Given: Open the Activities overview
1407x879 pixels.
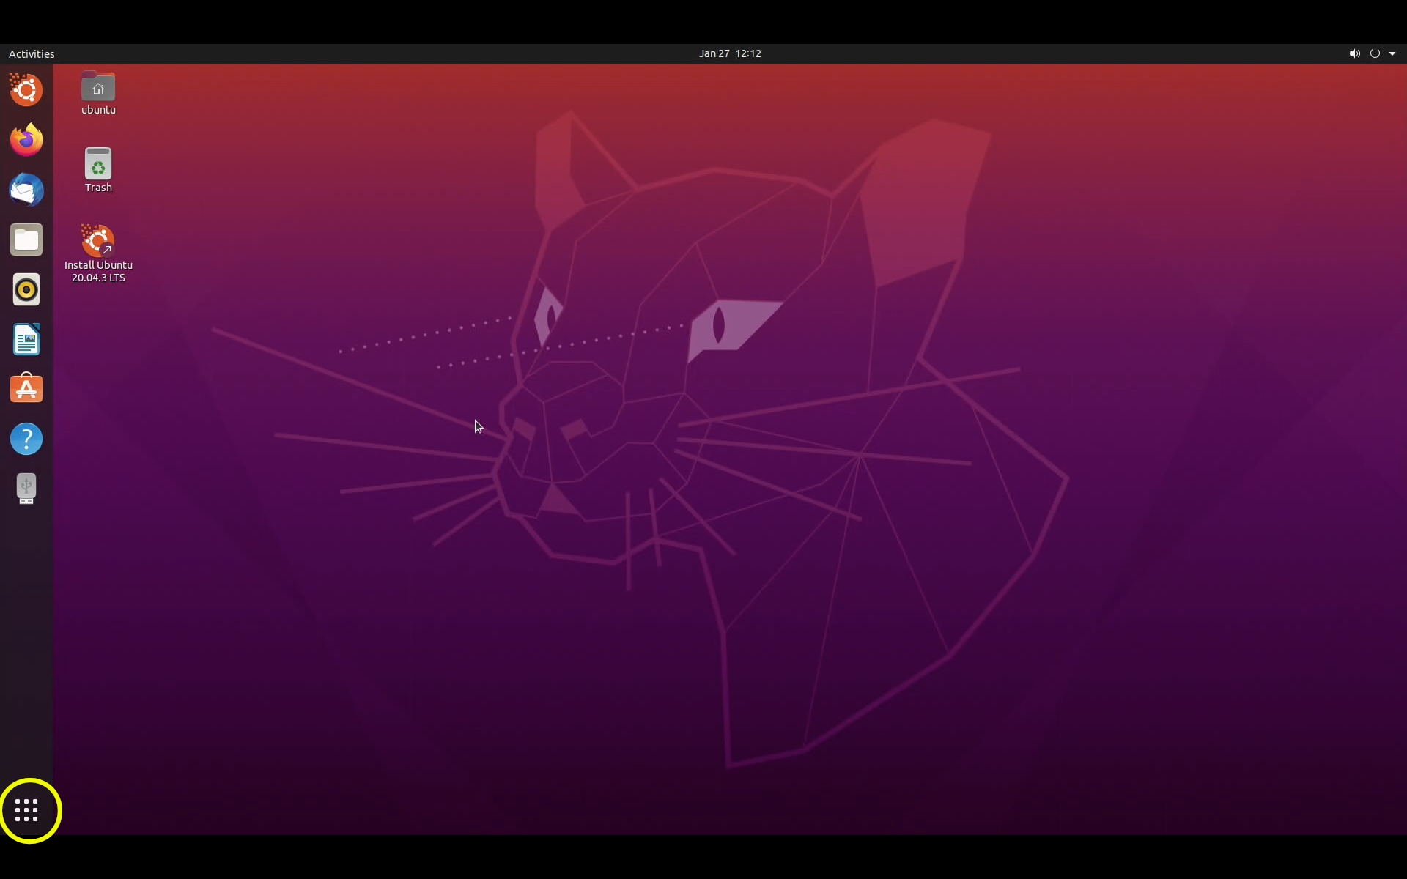Looking at the screenshot, I should point(32,53).
